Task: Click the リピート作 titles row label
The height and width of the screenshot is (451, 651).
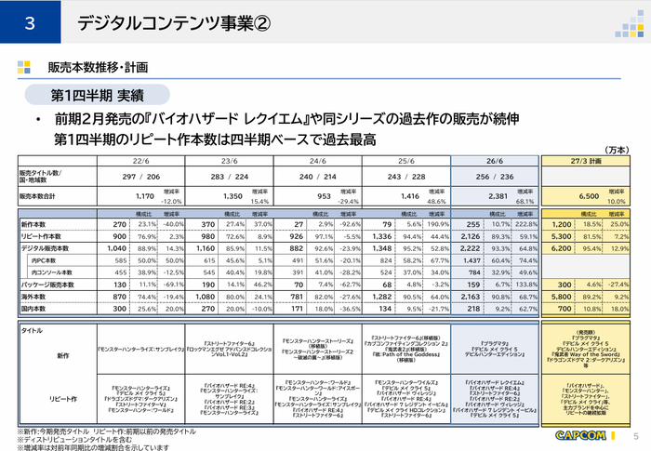Action: 63,399
